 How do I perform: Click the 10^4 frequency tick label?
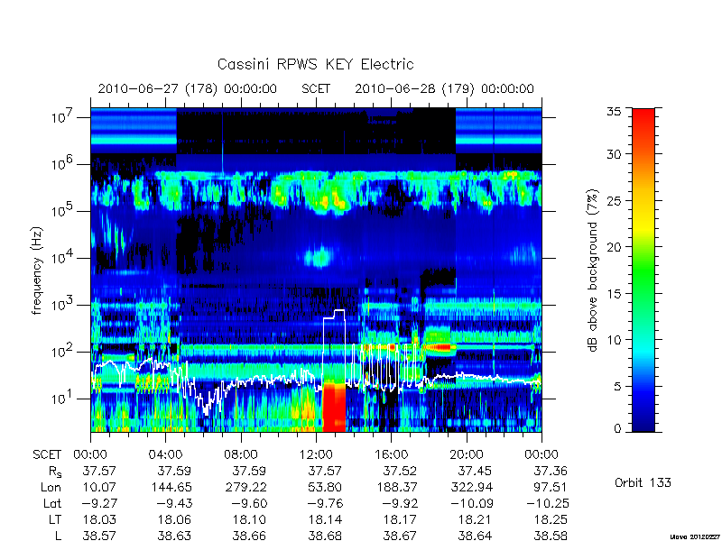pos(60,257)
